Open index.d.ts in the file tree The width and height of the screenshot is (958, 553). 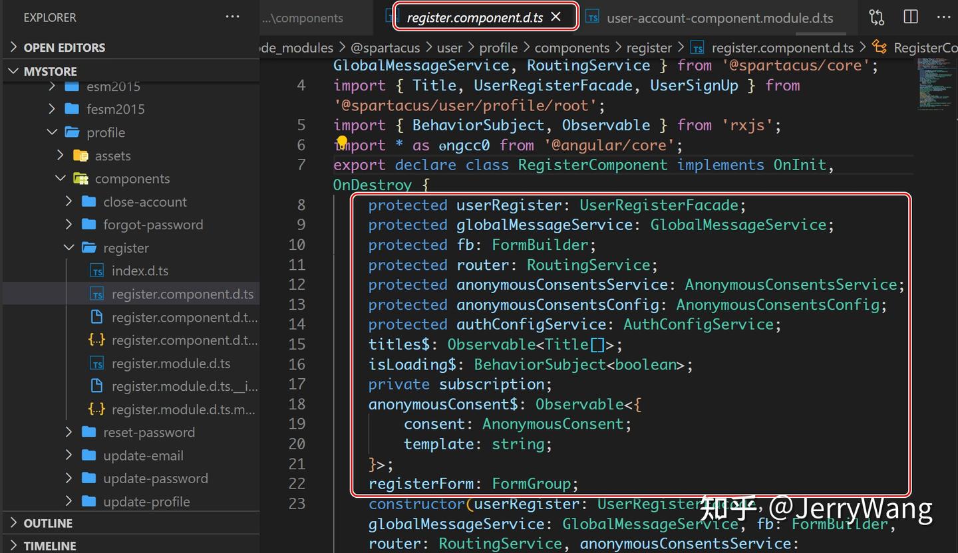(140, 271)
